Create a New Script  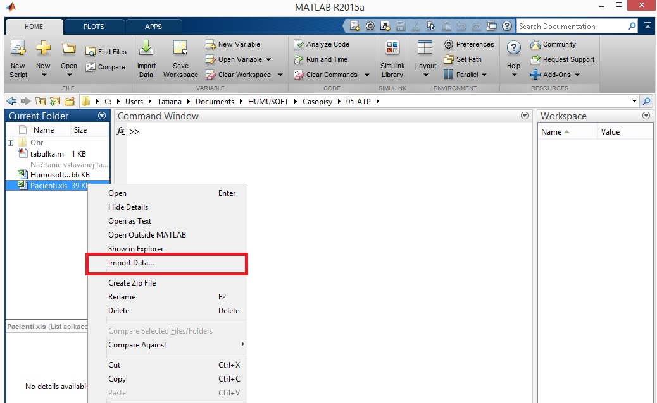(x=18, y=59)
